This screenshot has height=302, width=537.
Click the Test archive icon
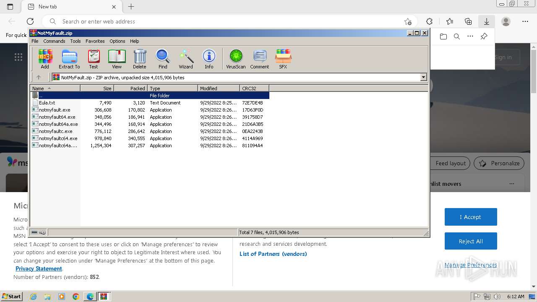point(94,59)
